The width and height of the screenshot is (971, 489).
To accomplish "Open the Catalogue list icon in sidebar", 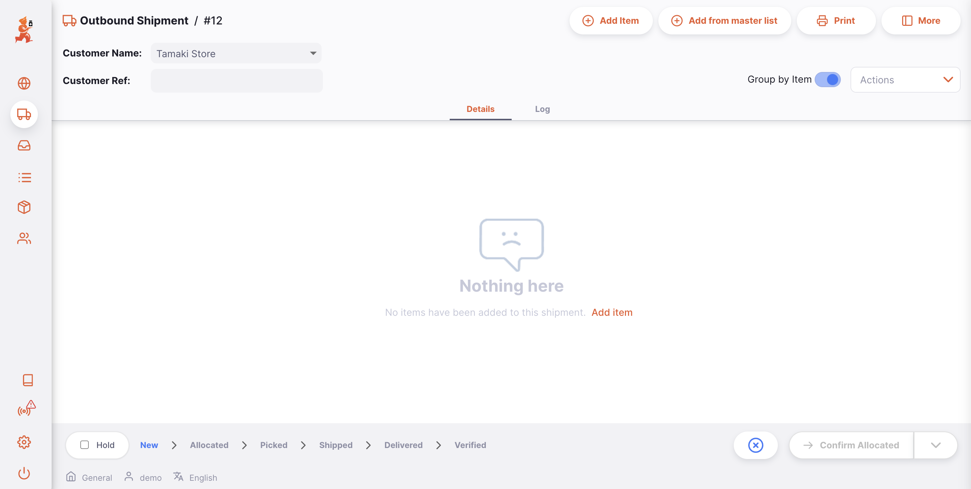I will click(24, 177).
